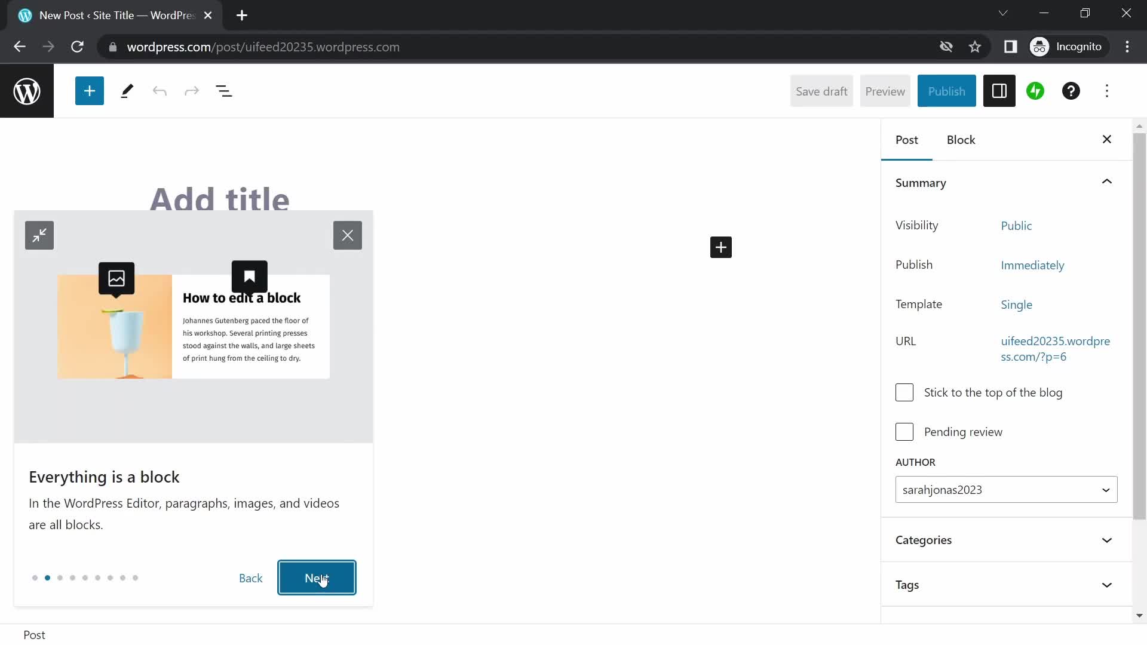Select the Edit tool (pencil icon)

(x=127, y=91)
